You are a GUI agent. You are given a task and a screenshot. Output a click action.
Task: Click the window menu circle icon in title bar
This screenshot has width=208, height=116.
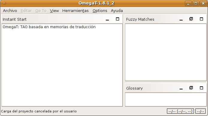(x=4, y=3)
